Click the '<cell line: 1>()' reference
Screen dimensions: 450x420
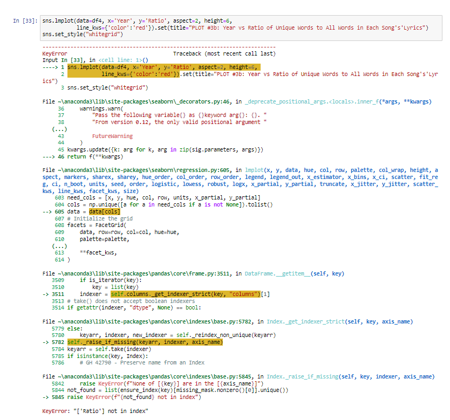[x=123, y=60]
